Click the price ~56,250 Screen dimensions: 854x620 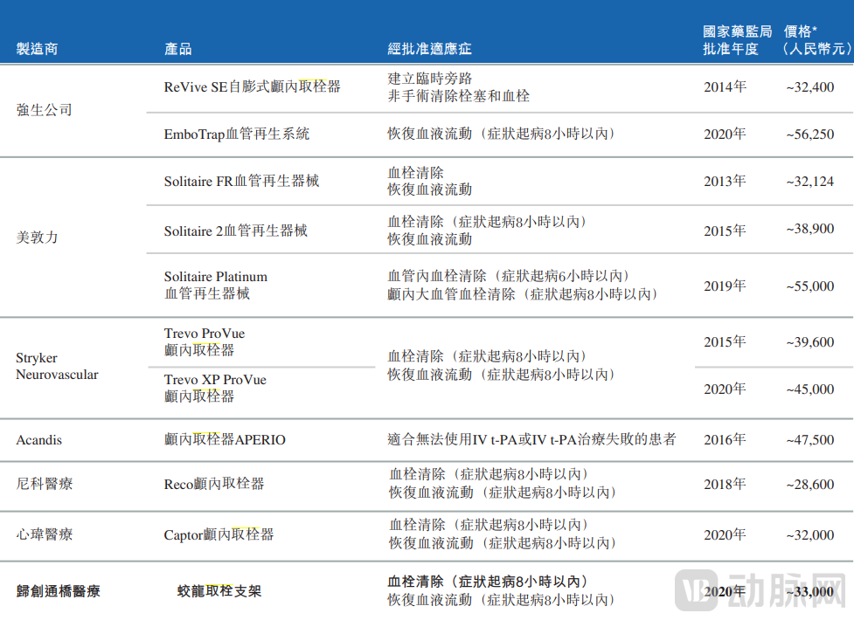810,134
